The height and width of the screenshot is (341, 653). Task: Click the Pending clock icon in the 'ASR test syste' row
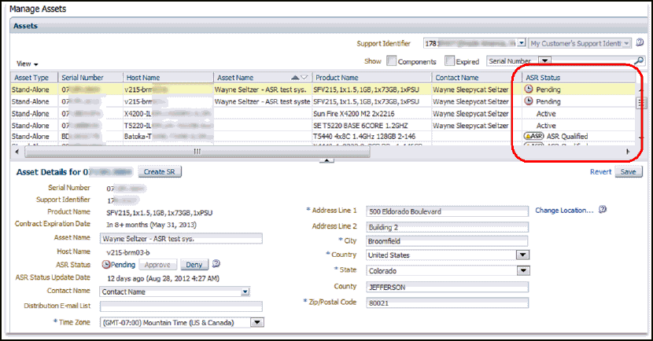point(528,101)
